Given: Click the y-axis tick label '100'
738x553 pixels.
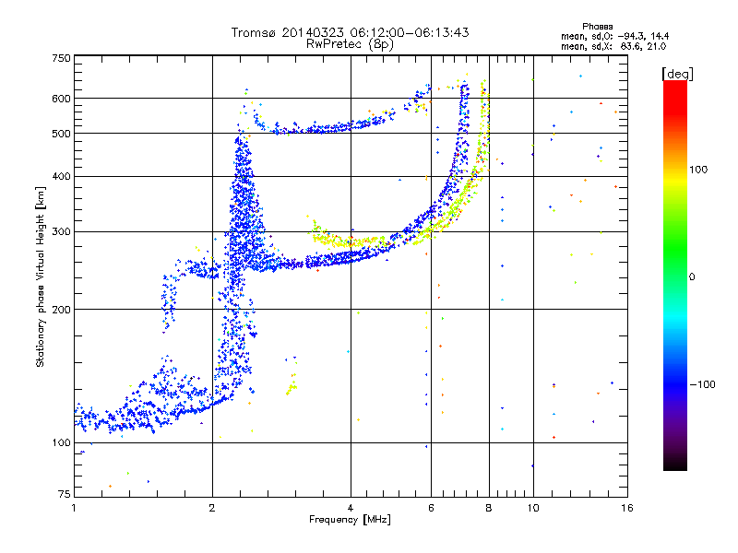Looking at the screenshot, I should pyautogui.click(x=62, y=442).
